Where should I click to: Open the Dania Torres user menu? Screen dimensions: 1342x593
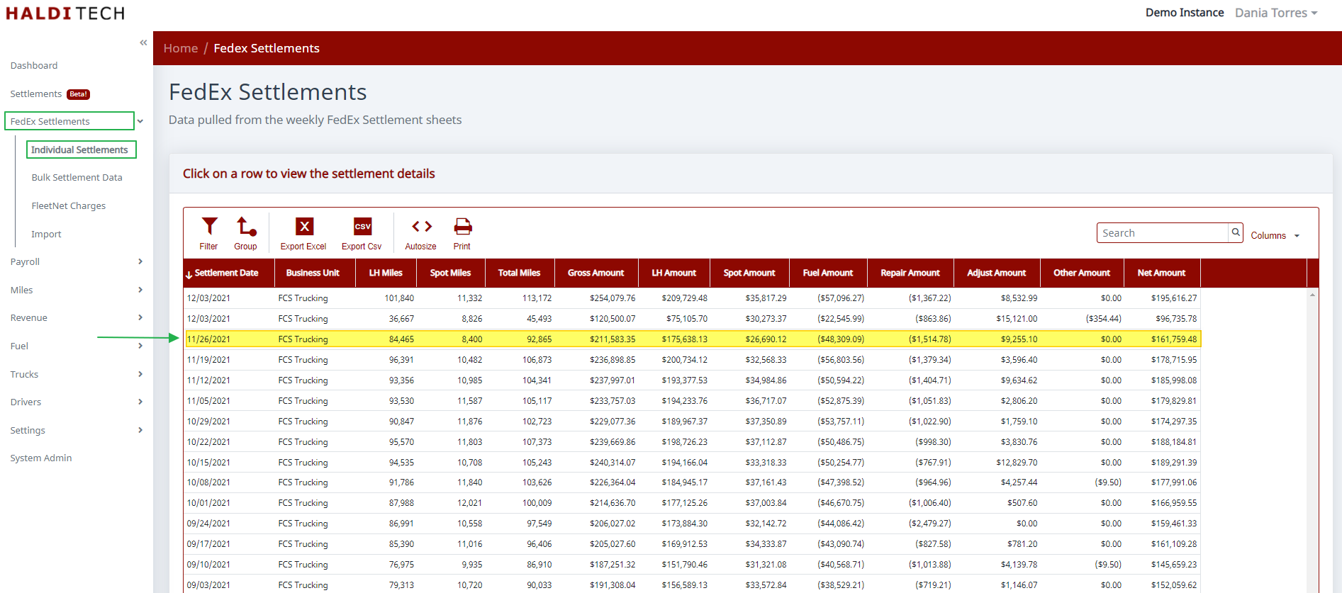point(1276,13)
